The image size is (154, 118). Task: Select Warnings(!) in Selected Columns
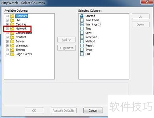click(x=93, y=24)
